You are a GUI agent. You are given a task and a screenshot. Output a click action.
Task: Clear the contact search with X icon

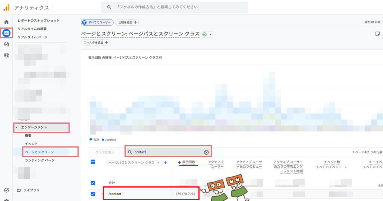(x=206, y=152)
